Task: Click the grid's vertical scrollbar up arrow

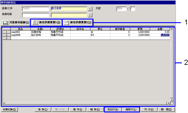Action: point(172,29)
